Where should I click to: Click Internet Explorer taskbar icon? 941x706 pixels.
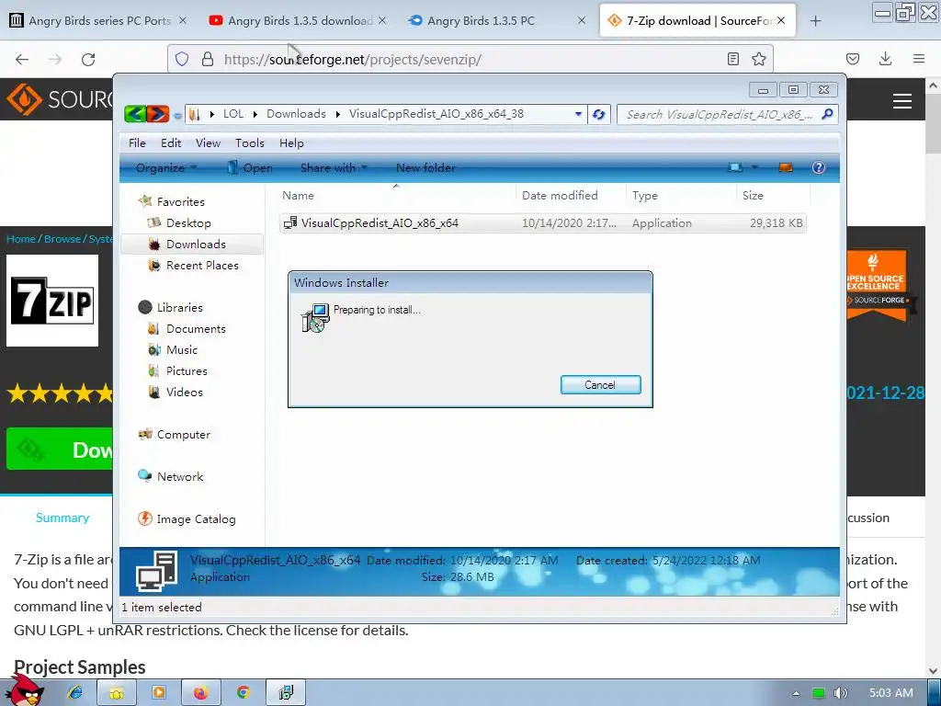[75, 693]
